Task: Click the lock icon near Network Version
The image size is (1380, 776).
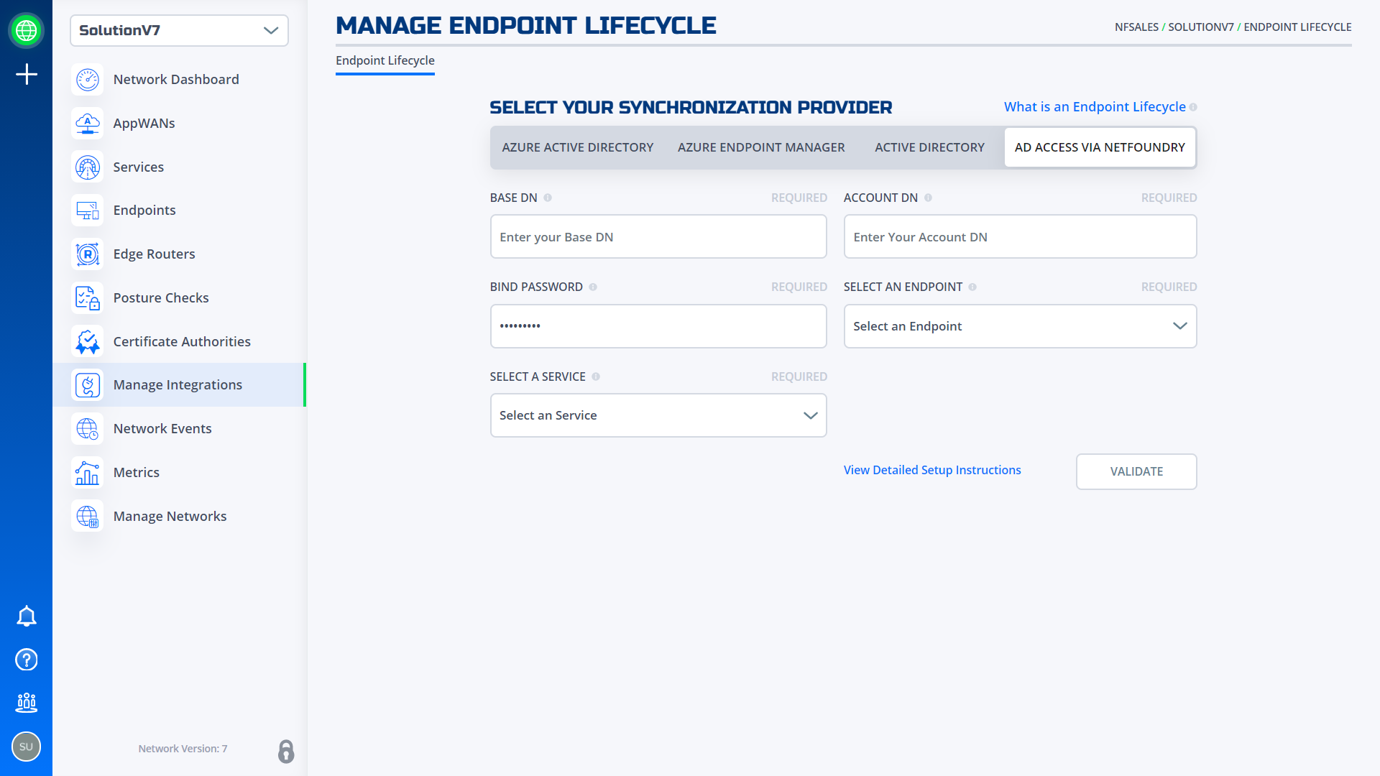Action: point(286,752)
